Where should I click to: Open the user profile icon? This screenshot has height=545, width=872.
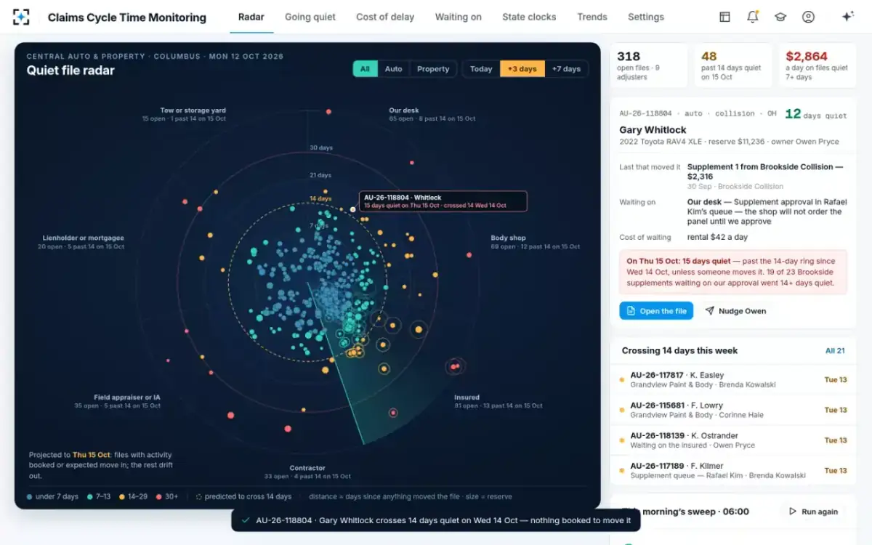coord(808,17)
